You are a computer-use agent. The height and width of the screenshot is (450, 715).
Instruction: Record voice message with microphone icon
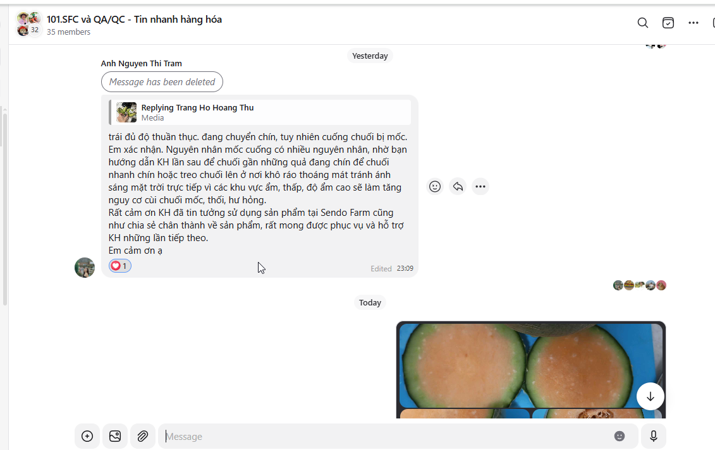(x=654, y=436)
